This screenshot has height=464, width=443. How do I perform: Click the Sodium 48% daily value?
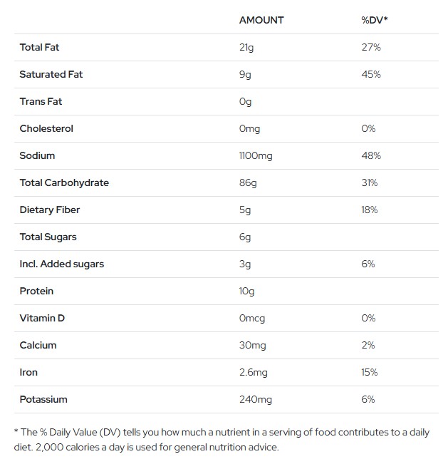[371, 155]
